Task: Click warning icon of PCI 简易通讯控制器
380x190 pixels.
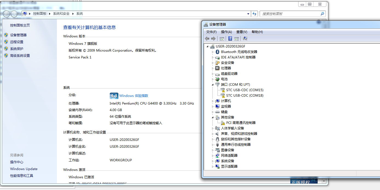Action: (223, 123)
